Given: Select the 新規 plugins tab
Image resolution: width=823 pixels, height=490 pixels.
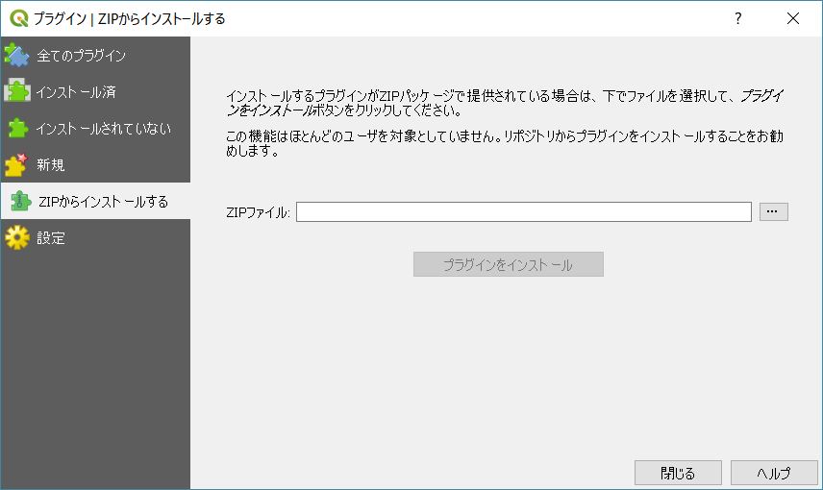Looking at the screenshot, I should pos(95,164).
